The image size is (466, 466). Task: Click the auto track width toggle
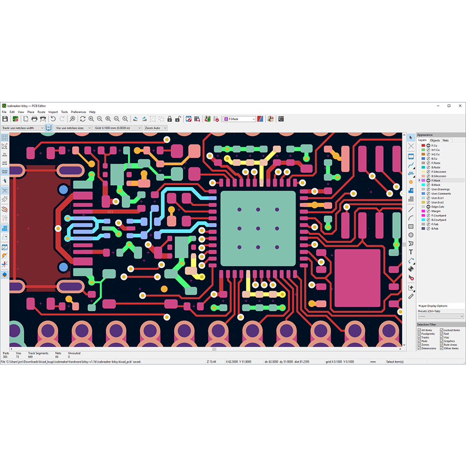click(x=49, y=128)
